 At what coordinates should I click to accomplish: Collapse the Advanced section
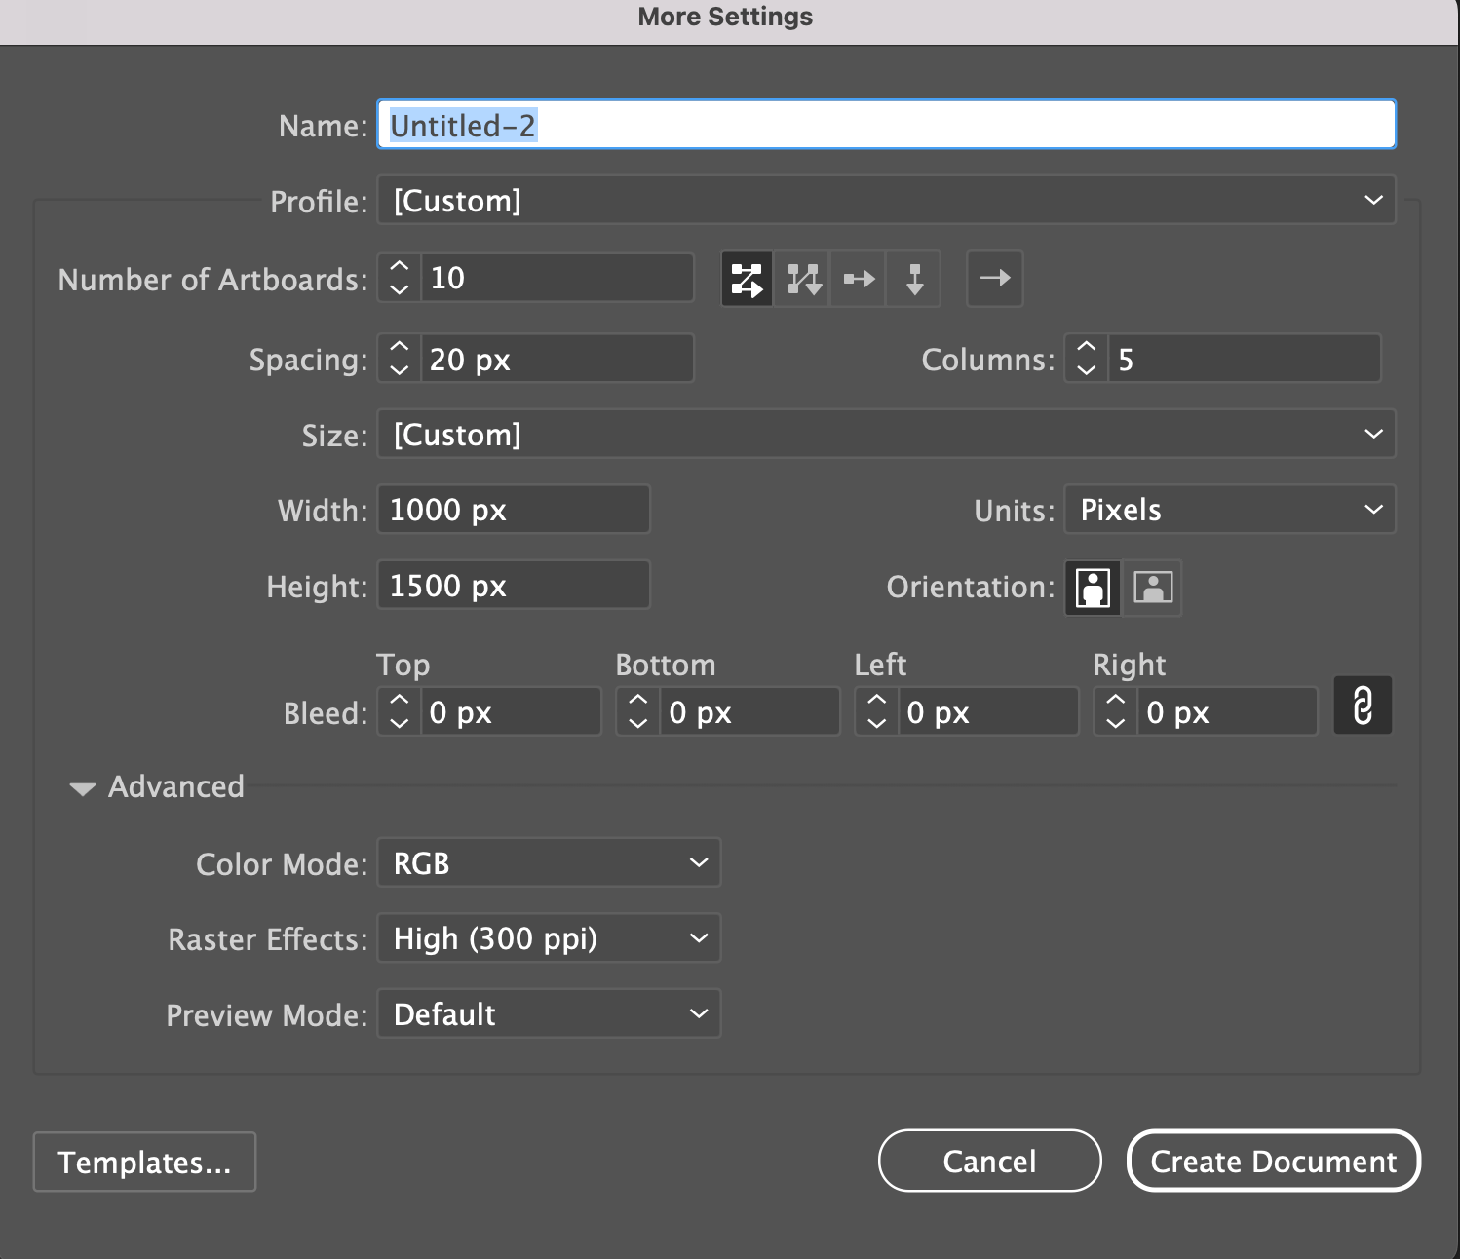tap(82, 787)
